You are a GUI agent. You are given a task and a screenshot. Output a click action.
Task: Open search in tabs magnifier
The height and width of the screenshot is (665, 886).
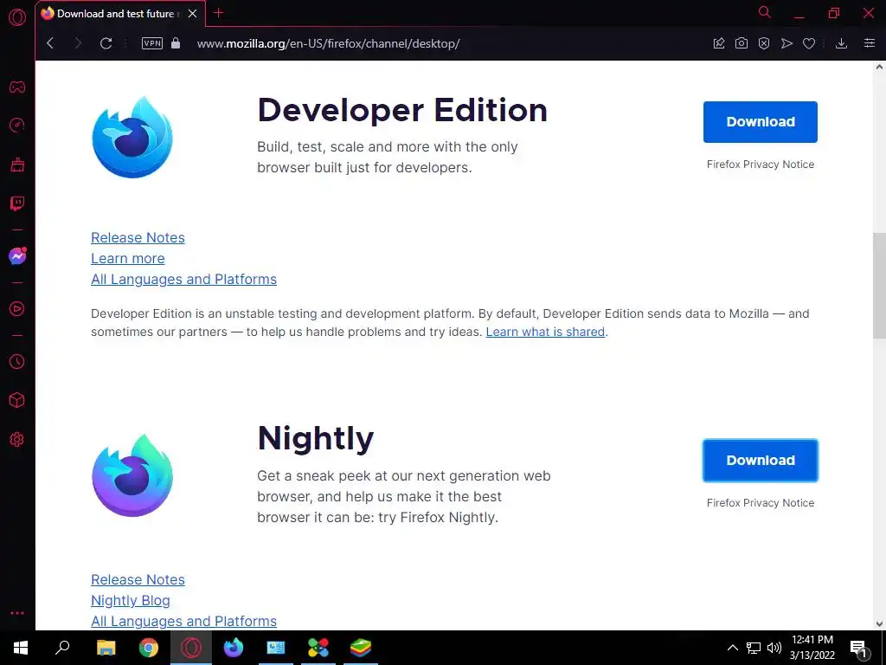[765, 12]
